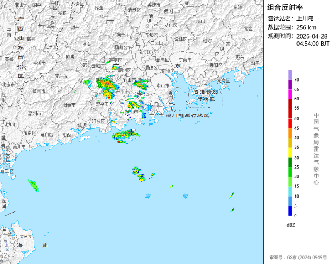The image size is (332, 264).
Task: Click the 化州市 map label
Action: 10,124
